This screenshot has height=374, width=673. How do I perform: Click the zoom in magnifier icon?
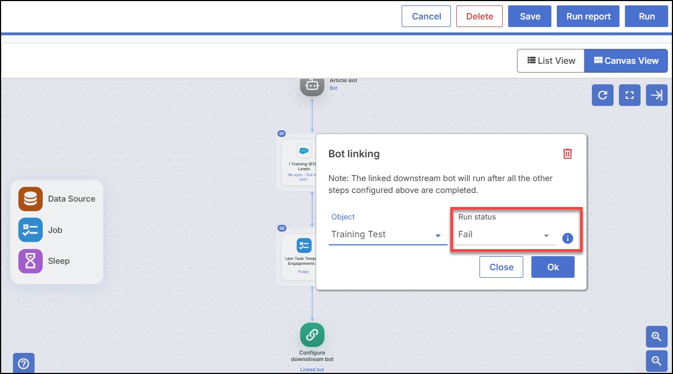coord(657,337)
